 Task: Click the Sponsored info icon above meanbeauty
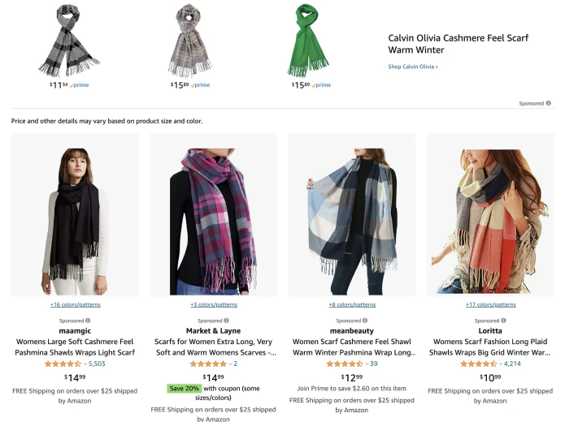pyautogui.click(x=365, y=321)
